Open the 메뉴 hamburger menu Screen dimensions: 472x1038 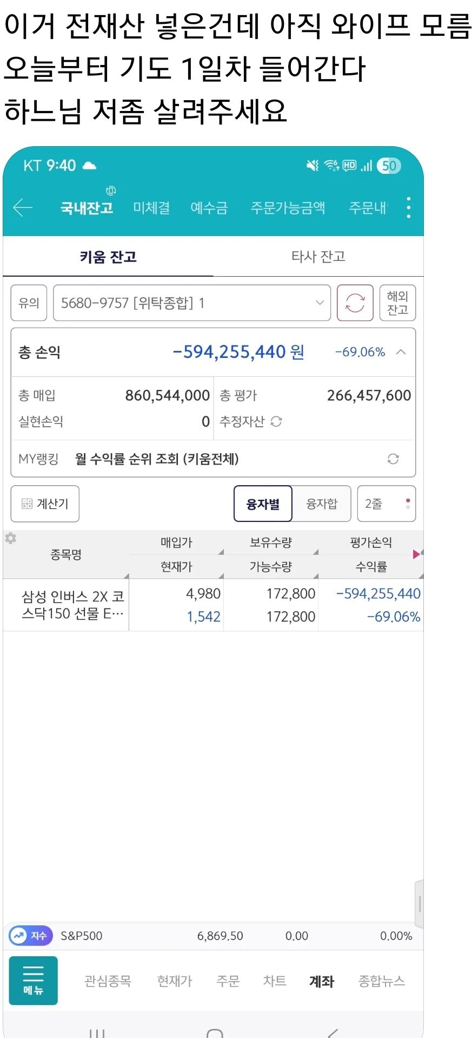(x=33, y=981)
